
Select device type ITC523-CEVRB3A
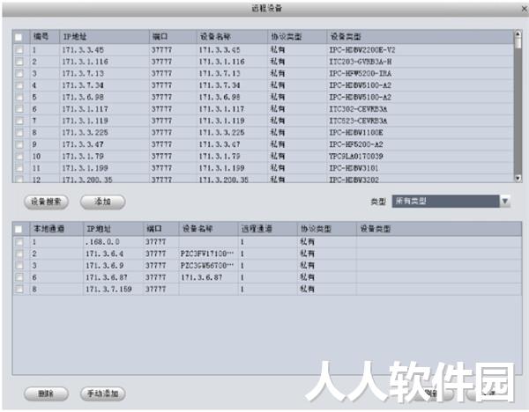pos(358,121)
